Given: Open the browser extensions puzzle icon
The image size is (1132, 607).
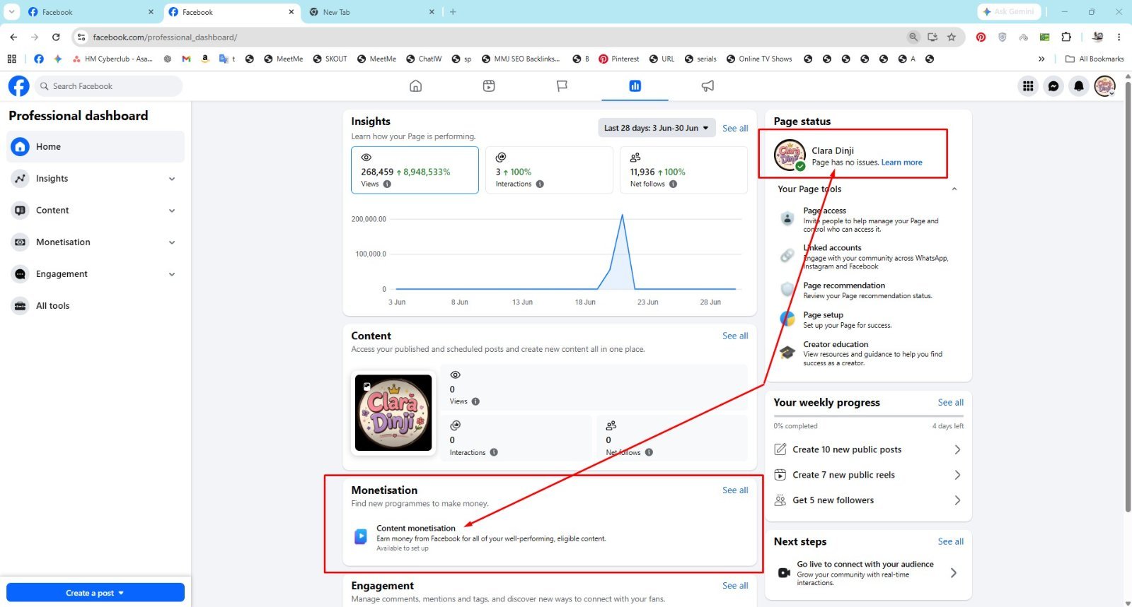Looking at the screenshot, I should point(1066,37).
